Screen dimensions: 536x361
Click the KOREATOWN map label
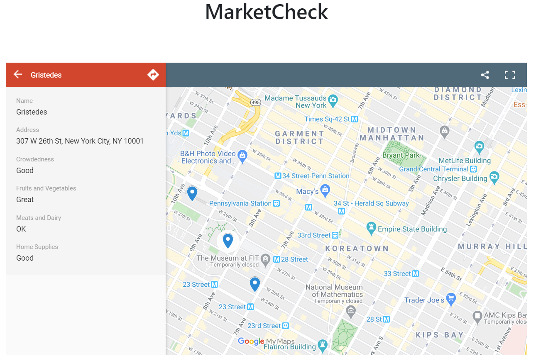pyautogui.click(x=357, y=249)
